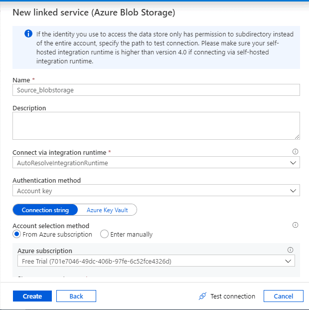Click the Description box resize handle
This screenshot has width=309, height=310.
point(297,136)
